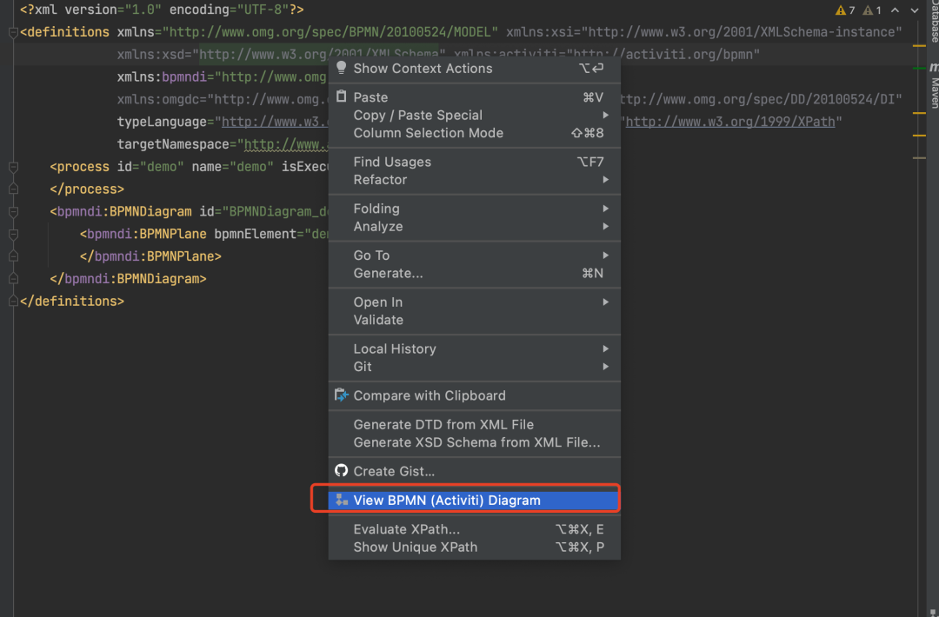The image size is (939, 617).
Task: Click the BPMN diagram icon in menu
Action: pos(342,500)
